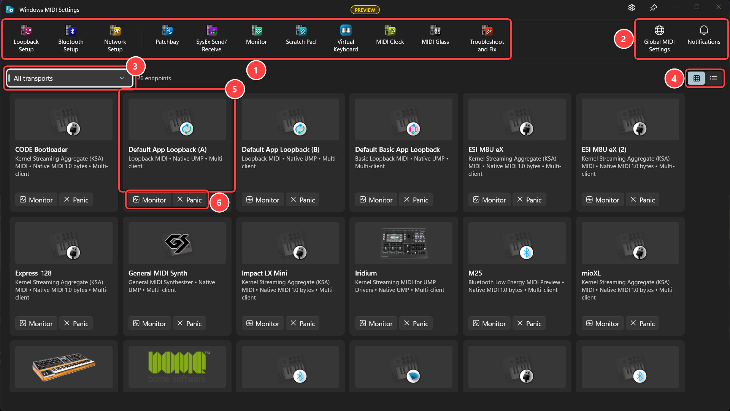Viewport: 730px width, 411px height.
Task: Monitor Default Basic App Loopback
Action: 376,200
